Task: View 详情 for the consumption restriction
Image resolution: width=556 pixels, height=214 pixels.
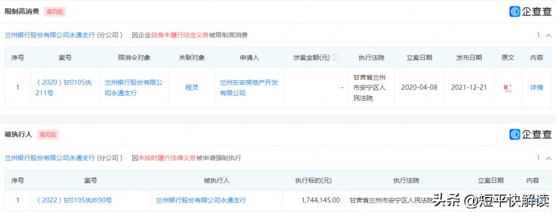Action: (x=536, y=88)
